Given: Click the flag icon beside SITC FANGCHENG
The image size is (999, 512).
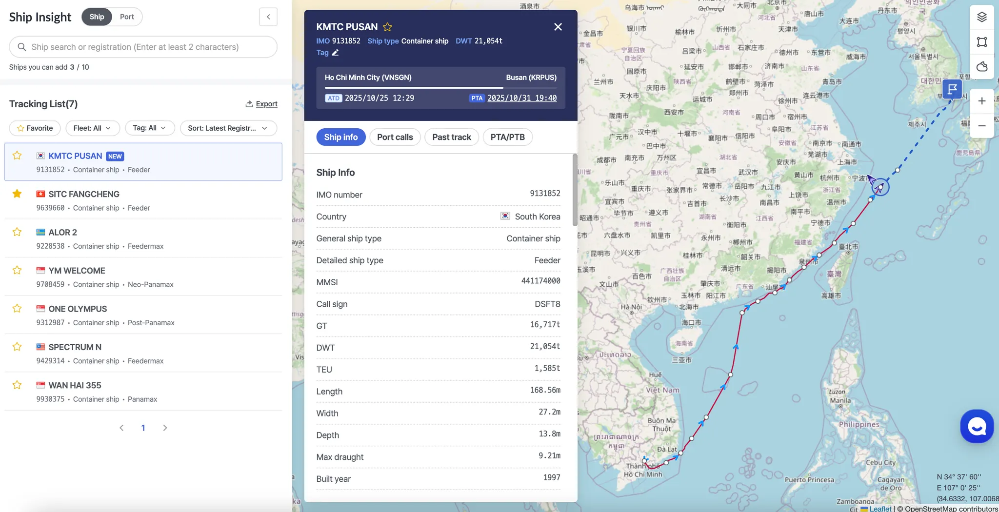Looking at the screenshot, I should (x=40, y=194).
